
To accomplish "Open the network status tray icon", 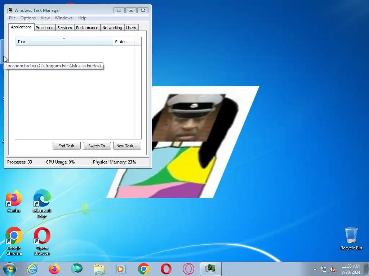I will [324, 270].
